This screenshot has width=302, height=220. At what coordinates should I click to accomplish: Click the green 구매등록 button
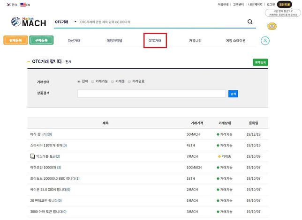(x=41, y=40)
